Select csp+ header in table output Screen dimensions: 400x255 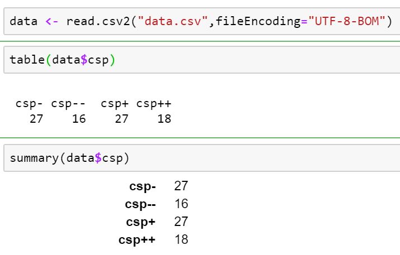click(115, 104)
